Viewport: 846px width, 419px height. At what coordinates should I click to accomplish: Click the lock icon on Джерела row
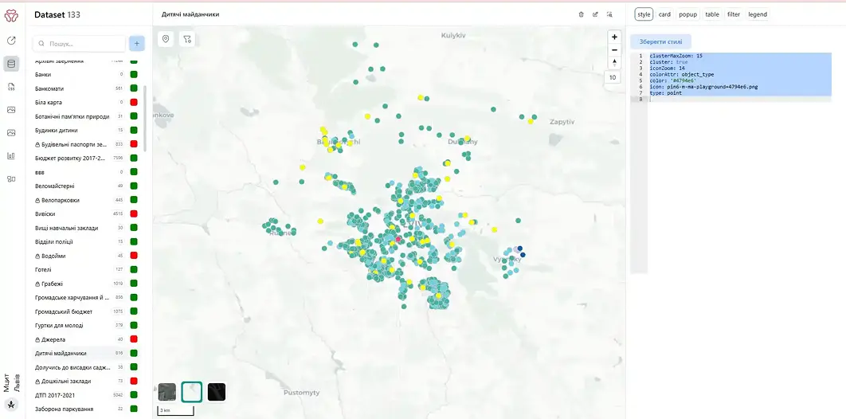[x=37, y=339]
